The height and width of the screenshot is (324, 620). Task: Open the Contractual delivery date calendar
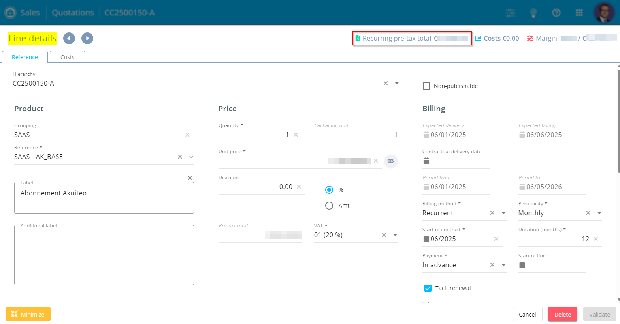pyautogui.click(x=426, y=161)
